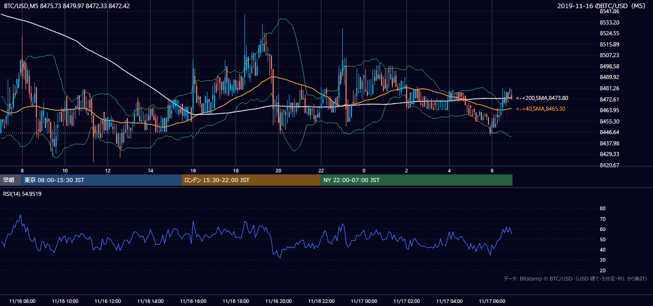
Task: Select the RSI(14) 54.9519 indicator label
Action: pos(22,194)
